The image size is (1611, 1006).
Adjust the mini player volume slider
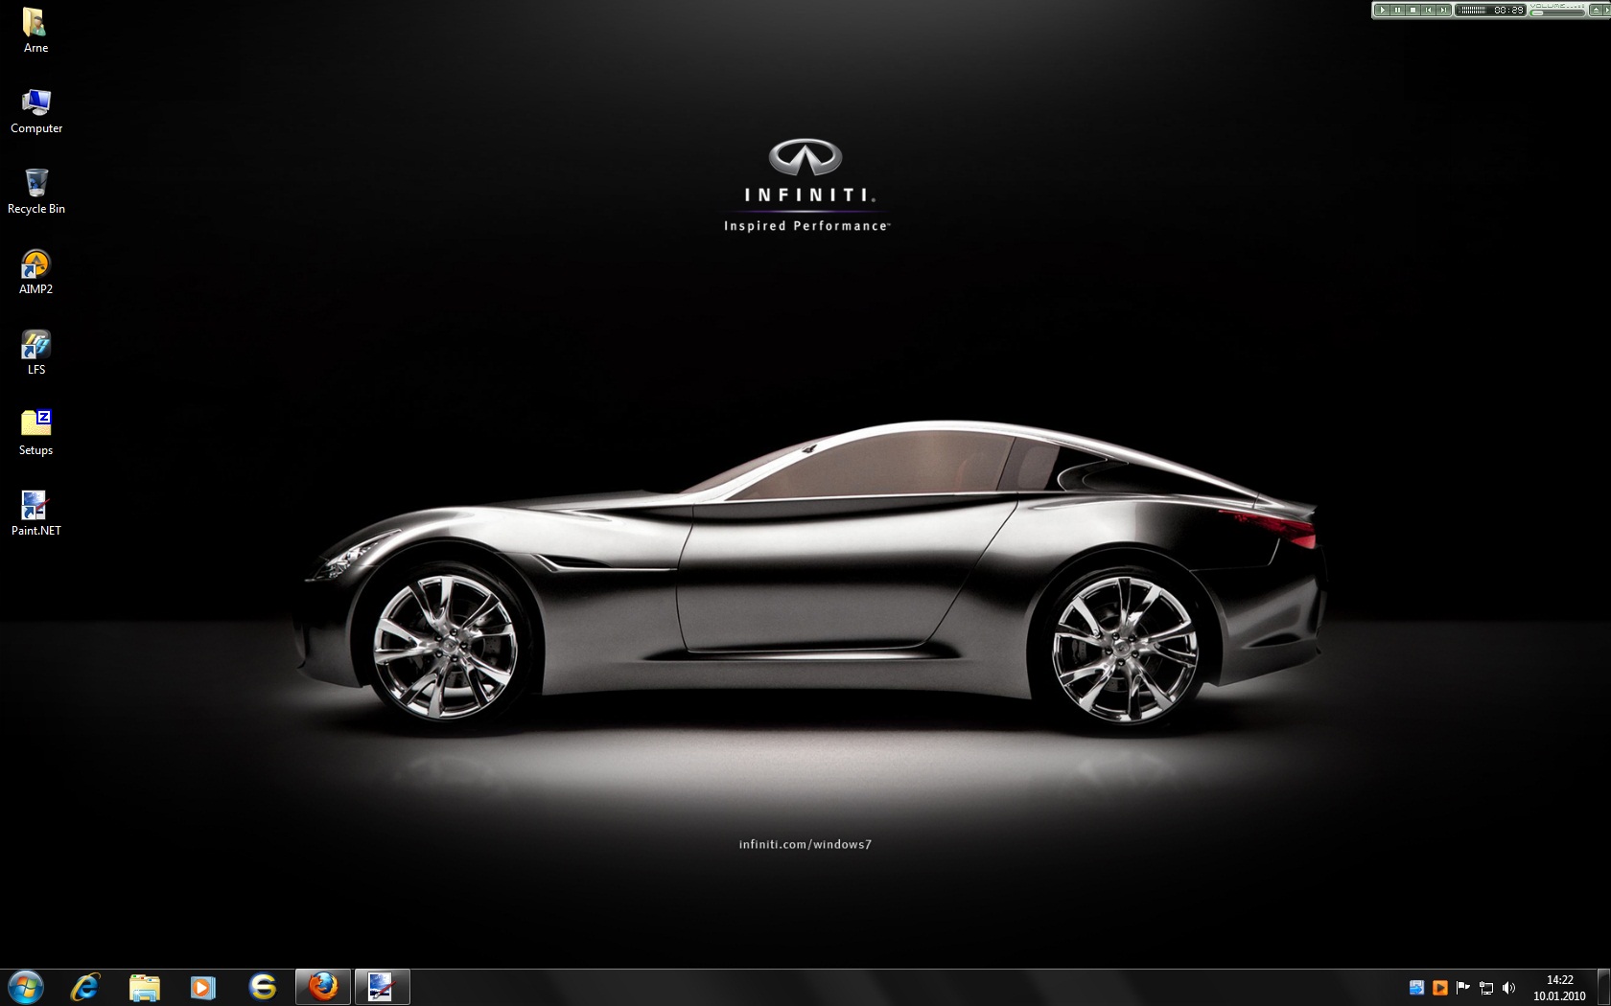tap(1556, 12)
